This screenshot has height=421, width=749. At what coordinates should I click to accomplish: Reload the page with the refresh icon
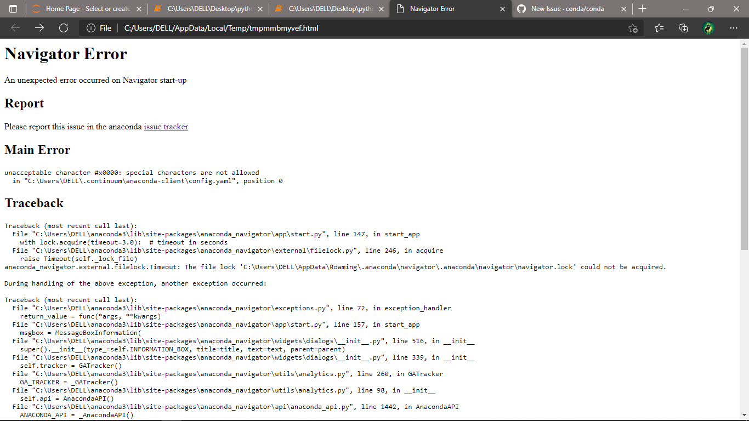click(x=63, y=28)
